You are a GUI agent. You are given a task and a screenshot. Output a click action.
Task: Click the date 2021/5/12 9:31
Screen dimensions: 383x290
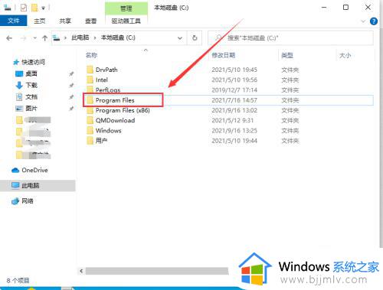(232, 120)
